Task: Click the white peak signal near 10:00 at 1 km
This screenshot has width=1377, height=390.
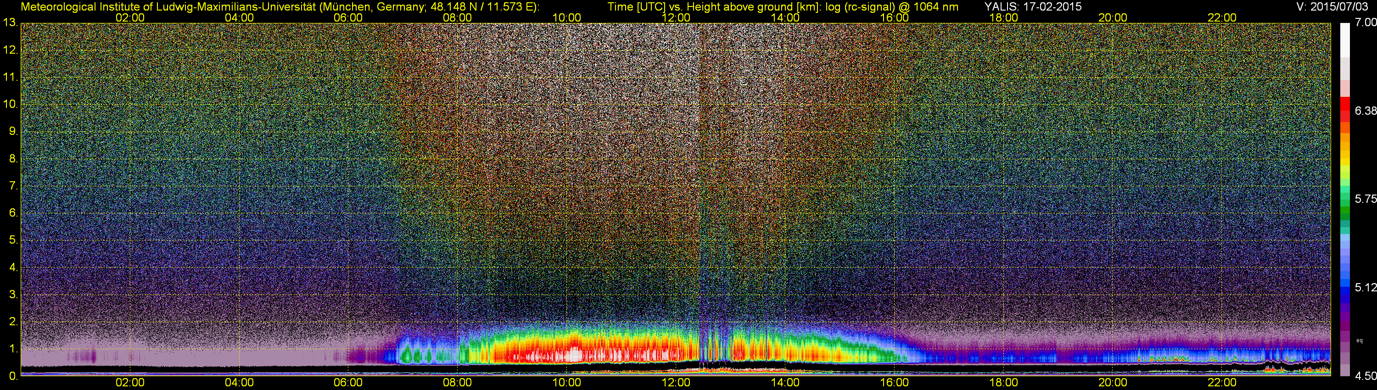Action: pos(574,354)
